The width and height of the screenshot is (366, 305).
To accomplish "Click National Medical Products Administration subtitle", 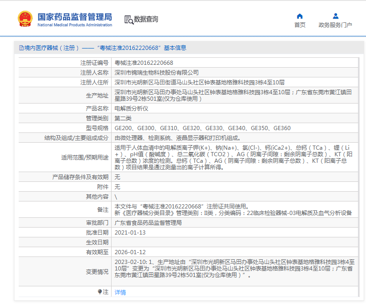I will pyautogui.click(x=75, y=25).
